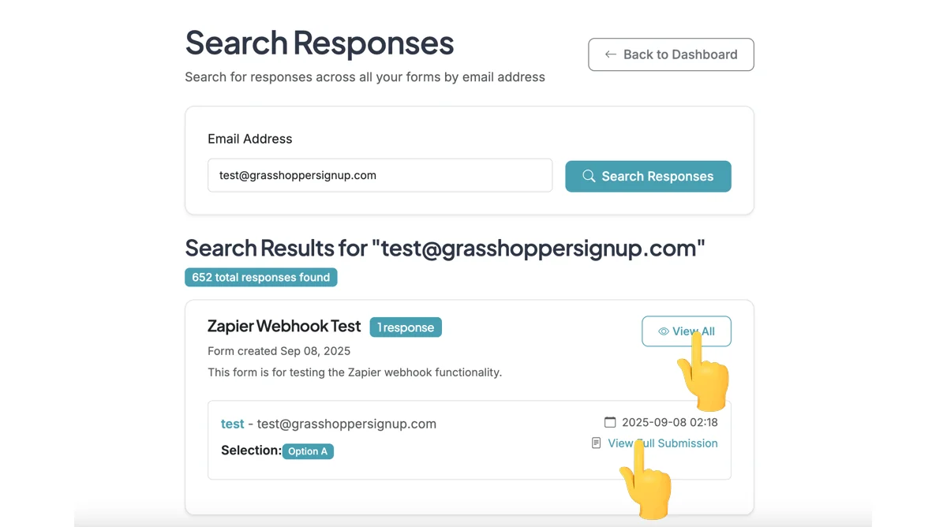
Task: Open View All for Zapier Webhook Test
Action: [x=687, y=331]
